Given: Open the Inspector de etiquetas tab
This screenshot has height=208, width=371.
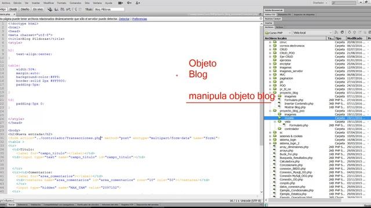Looking at the screenshot, I should pos(304,14).
